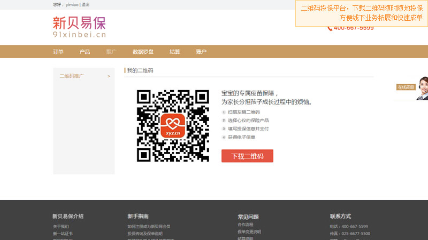Screen dimensions: 428x240
Task: Open the 结算 menu
Action: 175,52
